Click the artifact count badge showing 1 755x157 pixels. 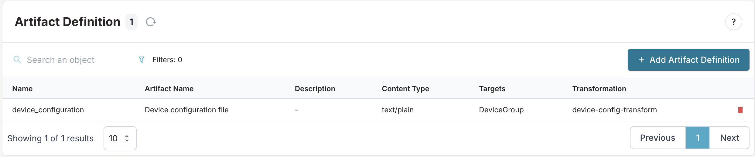(132, 22)
